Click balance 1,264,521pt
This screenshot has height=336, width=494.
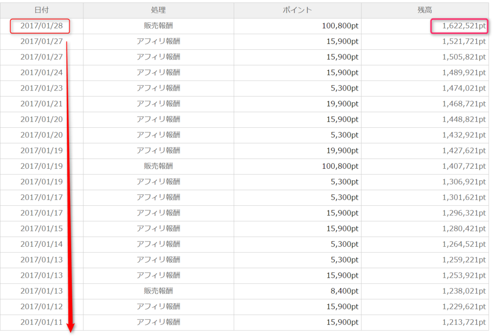coord(464,244)
